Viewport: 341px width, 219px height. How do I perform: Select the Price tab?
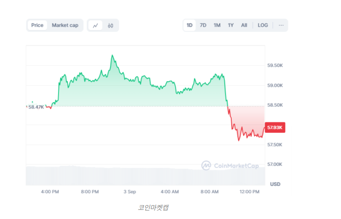click(37, 25)
